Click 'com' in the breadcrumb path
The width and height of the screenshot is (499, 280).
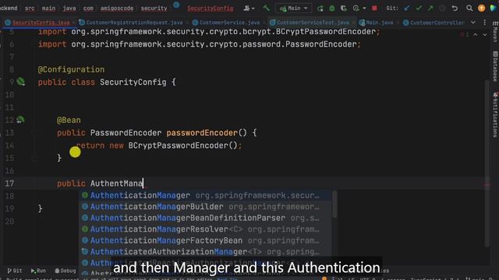click(88, 9)
